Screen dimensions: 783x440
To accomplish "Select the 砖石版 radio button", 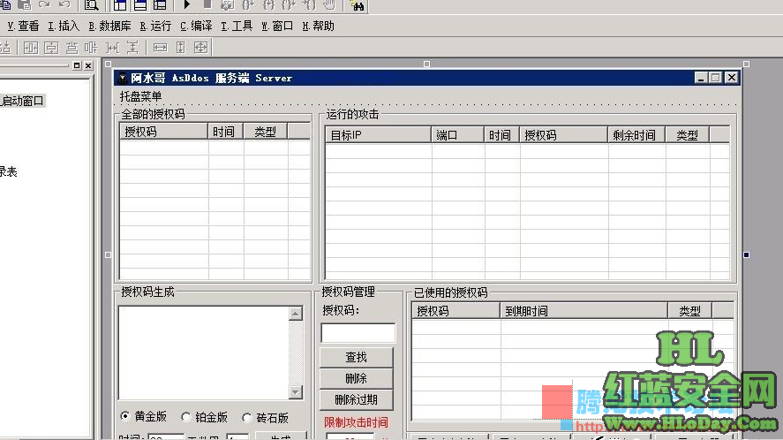I will coord(246,417).
